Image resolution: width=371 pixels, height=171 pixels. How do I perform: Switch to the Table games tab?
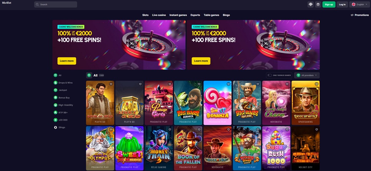pos(211,15)
